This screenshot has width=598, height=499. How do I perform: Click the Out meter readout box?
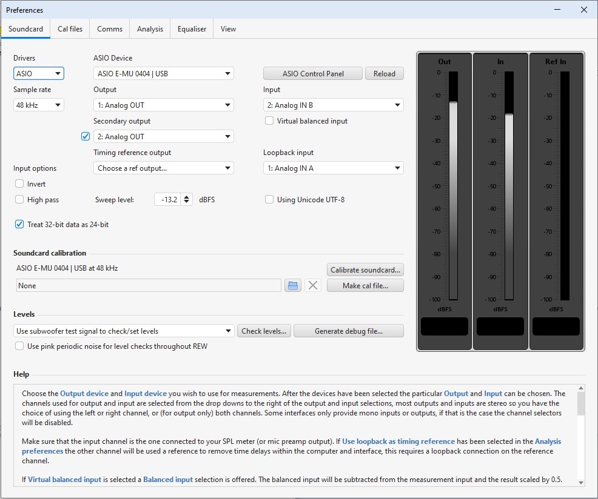click(445, 326)
